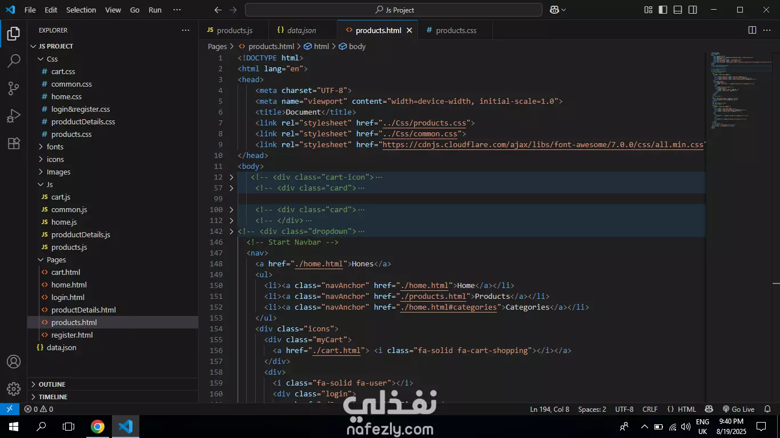Open Task View on taskbar
The width and height of the screenshot is (780, 438).
[x=69, y=427]
